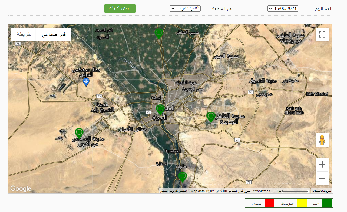Click the red سيئ legend swatch

269,203
